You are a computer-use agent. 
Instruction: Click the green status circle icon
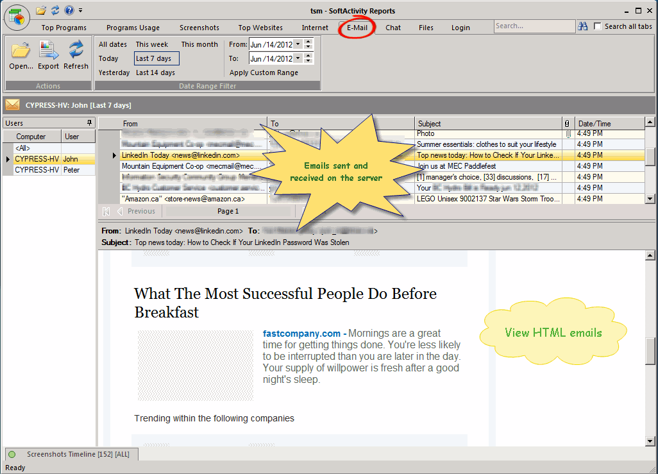[12, 454]
